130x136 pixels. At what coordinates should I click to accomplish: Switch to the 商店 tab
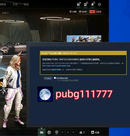tap(26, 4)
